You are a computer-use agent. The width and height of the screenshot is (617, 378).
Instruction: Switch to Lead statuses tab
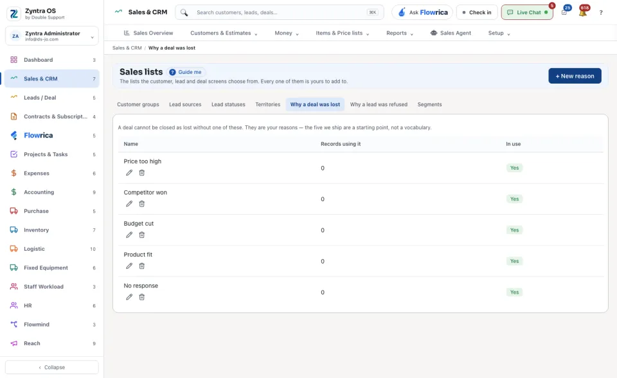[x=228, y=104]
